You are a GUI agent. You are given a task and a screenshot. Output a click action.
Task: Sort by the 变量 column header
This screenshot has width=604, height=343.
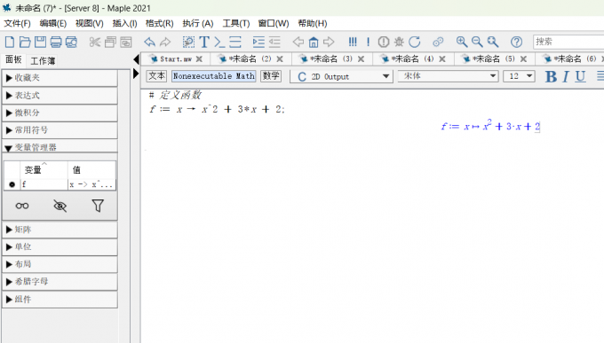(44, 169)
